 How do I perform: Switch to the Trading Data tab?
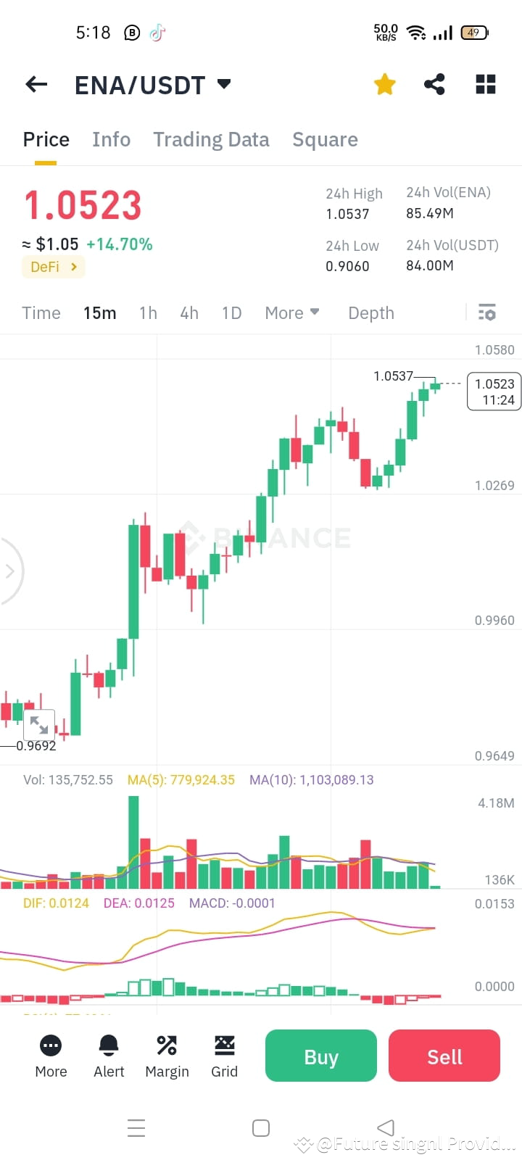[x=211, y=139]
